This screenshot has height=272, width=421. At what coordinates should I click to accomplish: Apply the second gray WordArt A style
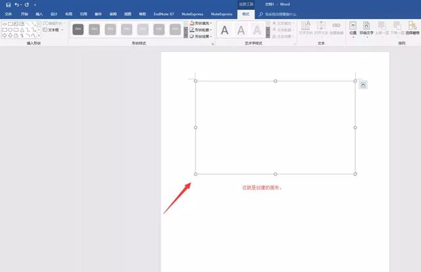241,30
